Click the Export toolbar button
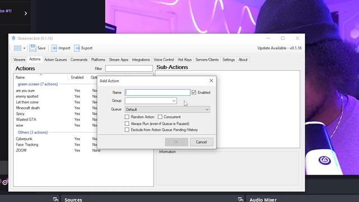The height and width of the screenshot is (202, 359). point(84,48)
